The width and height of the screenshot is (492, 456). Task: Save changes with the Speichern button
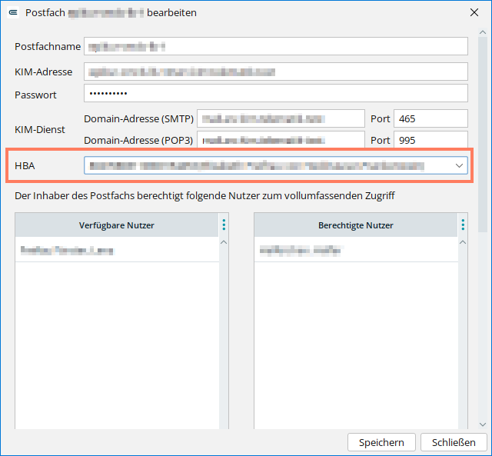(x=381, y=442)
